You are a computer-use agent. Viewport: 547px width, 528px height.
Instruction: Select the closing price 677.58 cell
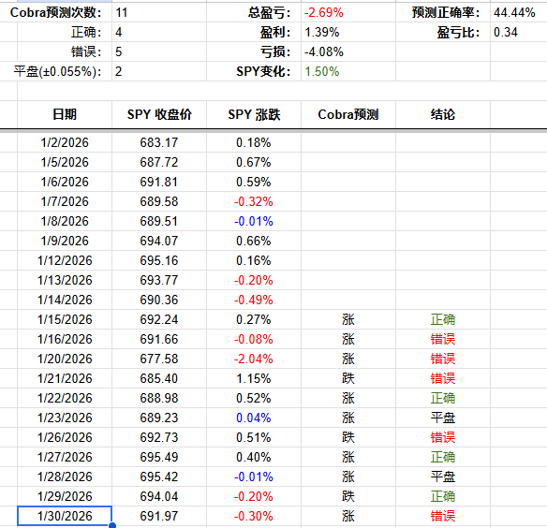(x=159, y=359)
